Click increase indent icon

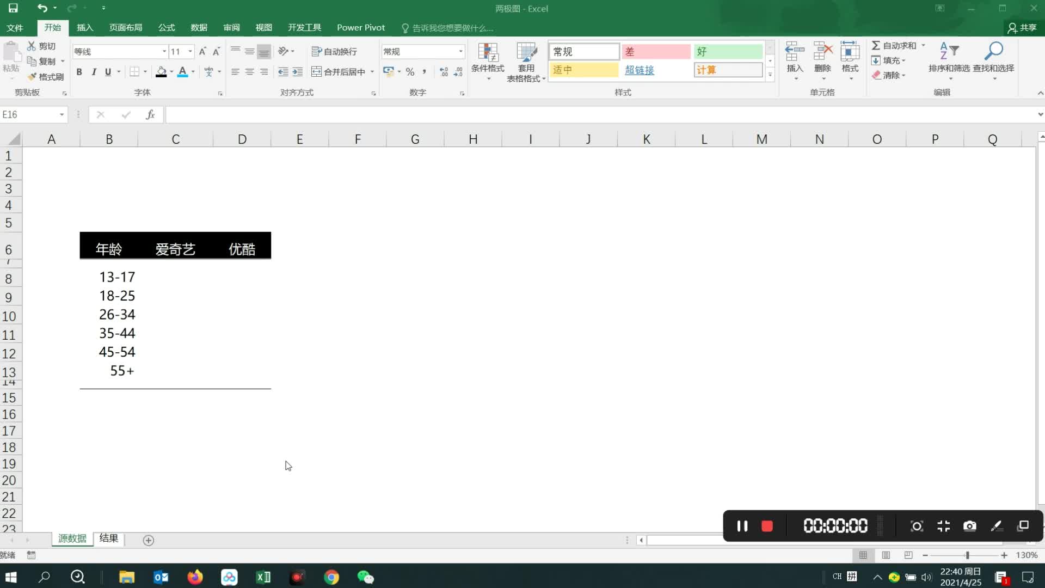(x=297, y=71)
